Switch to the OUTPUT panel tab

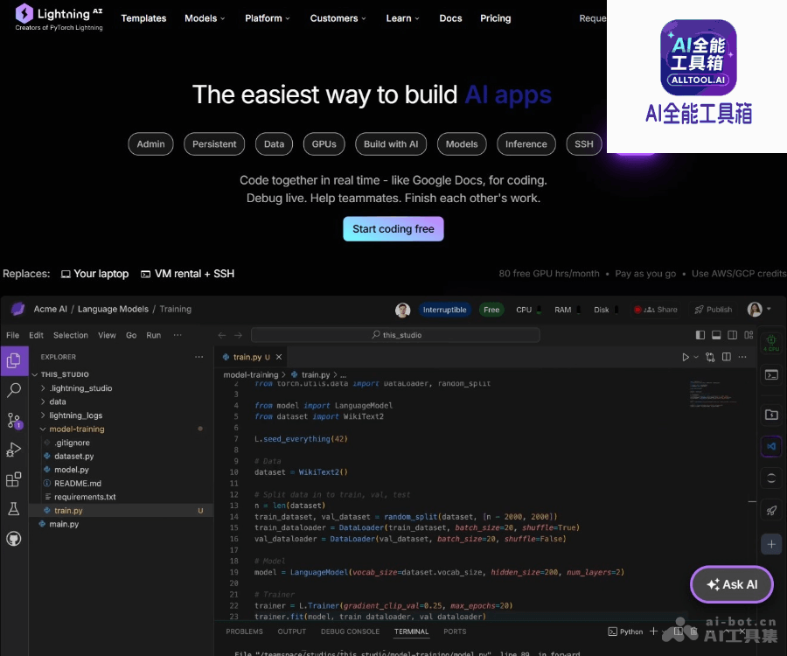[x=291, y=632]
